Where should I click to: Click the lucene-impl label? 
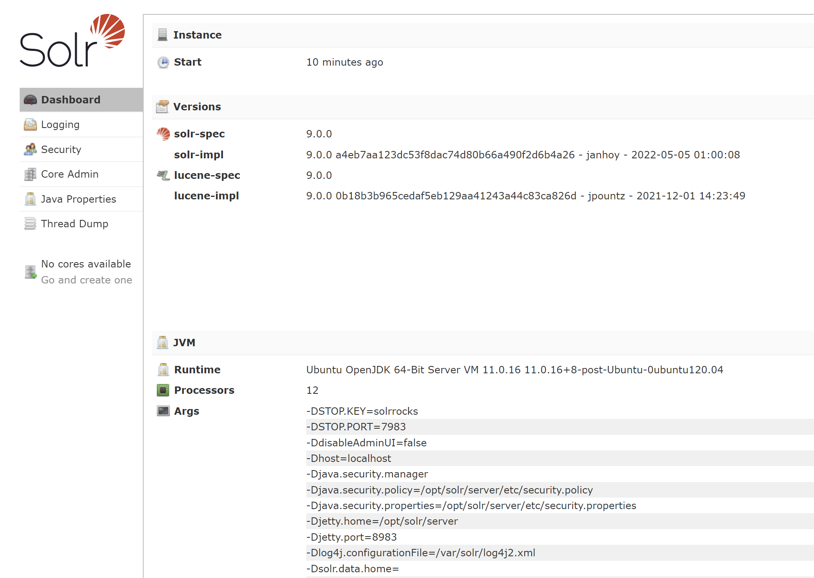(206, 196)
